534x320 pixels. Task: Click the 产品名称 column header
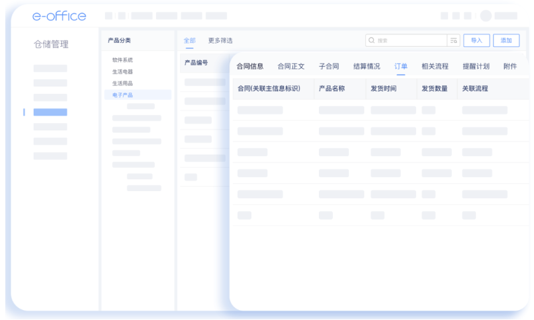coord(332,89)
